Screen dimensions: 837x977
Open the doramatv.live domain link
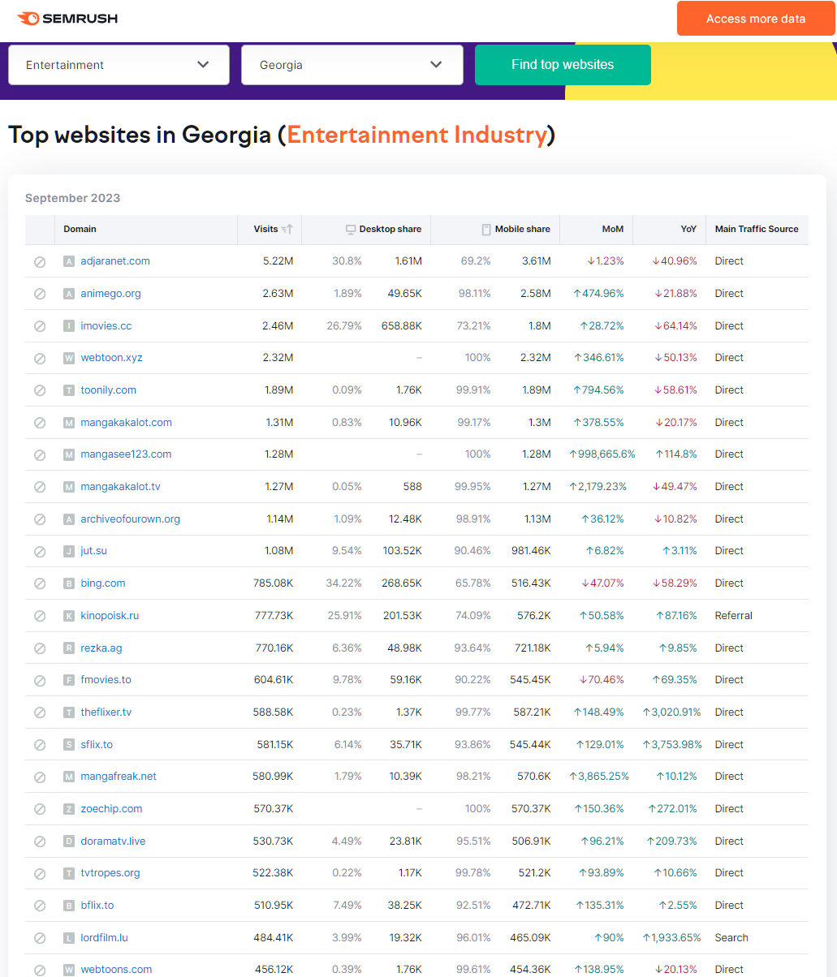coord(113,841)
